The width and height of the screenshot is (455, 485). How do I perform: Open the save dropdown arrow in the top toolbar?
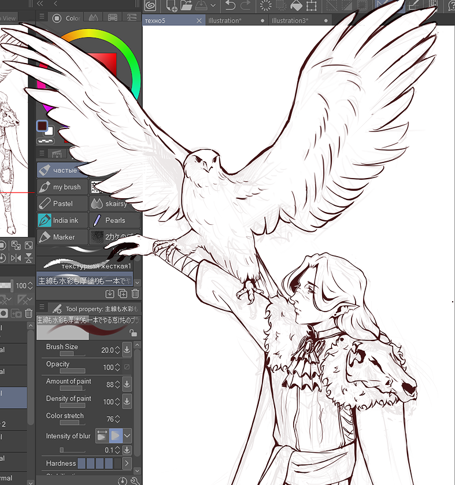click(213, 6)
